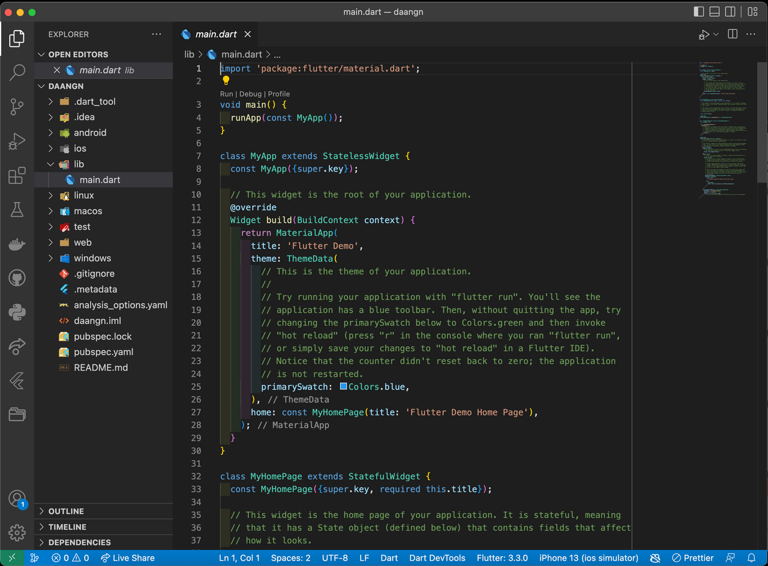The image size is (768, 566).
Task: Select the iPhone 13 (ios simulator) device
Action: click(x=589, y=558)
